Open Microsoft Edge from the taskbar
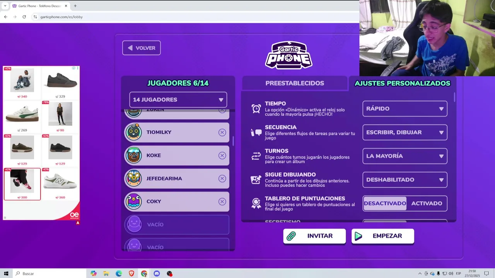This screenshot has width=495, height=278. tap(119, 273)
